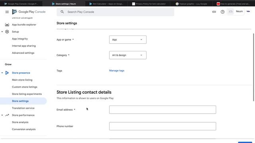Switch to the Feature graphic Google tab
255x143 pixels.
point(191,4)
